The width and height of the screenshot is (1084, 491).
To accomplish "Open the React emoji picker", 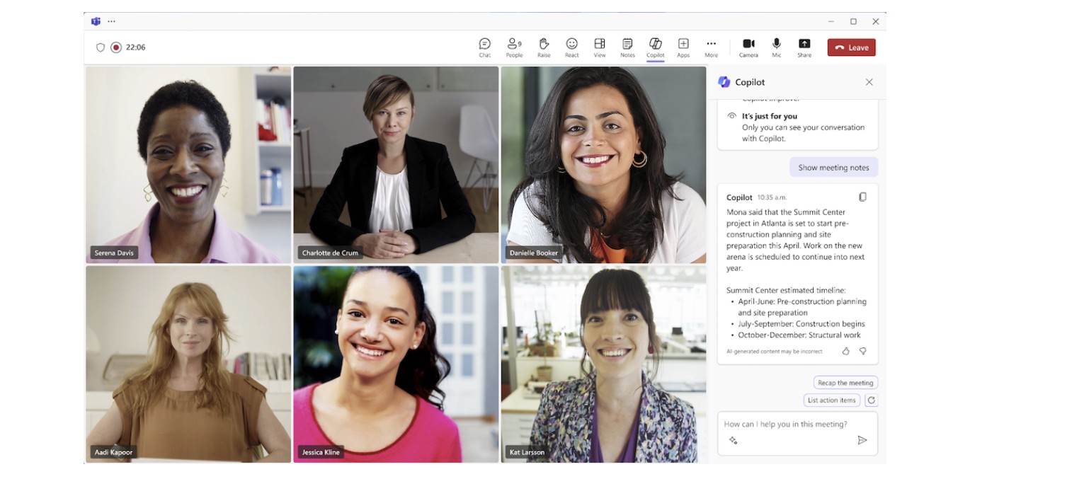I will tap(571, 47).
